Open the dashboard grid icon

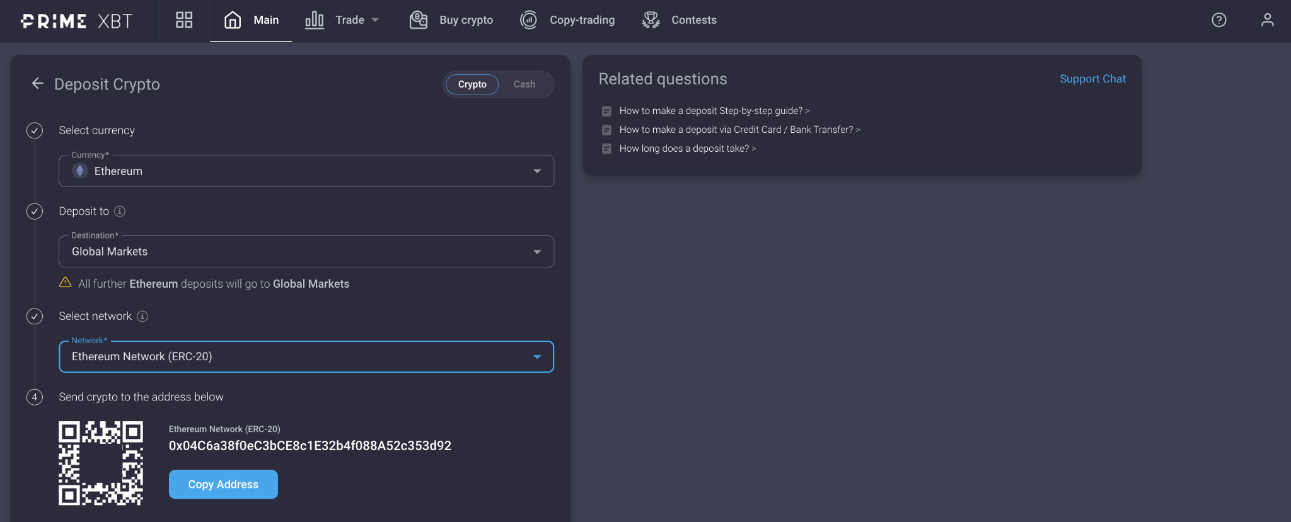(184, 20)
